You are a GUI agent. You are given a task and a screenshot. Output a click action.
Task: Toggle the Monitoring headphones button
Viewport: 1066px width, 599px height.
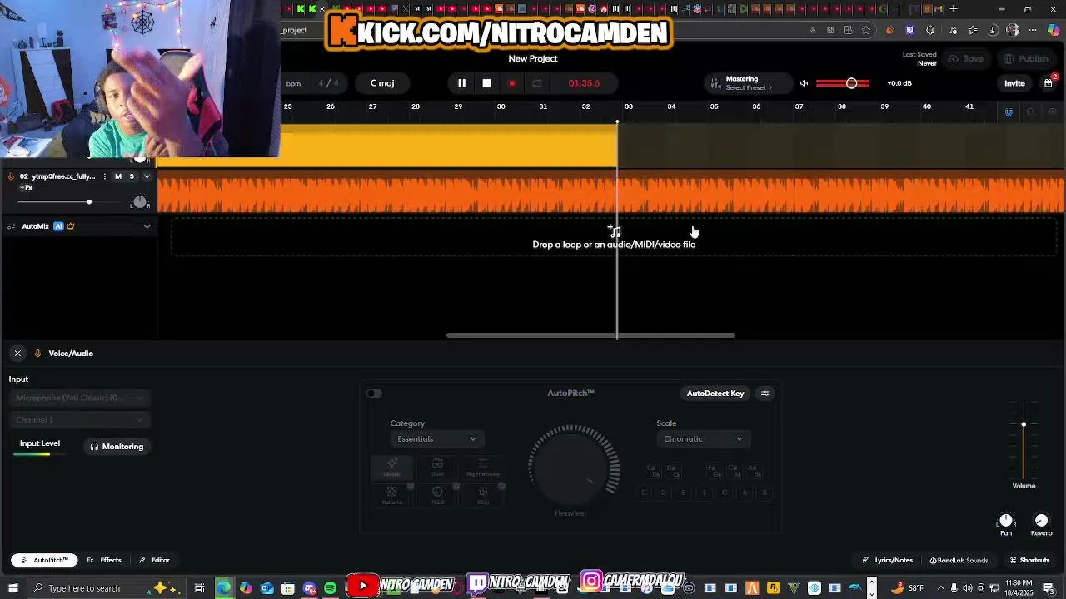click(117, 447)
